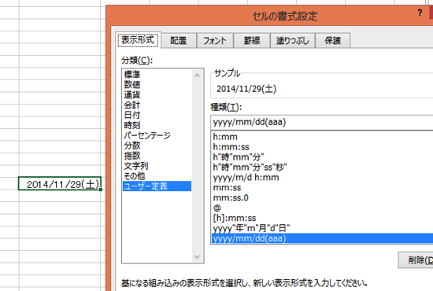The height and width of the screenshot is (291, 433).
Task: Select 通貨 category
Action: tap(157, 94)
